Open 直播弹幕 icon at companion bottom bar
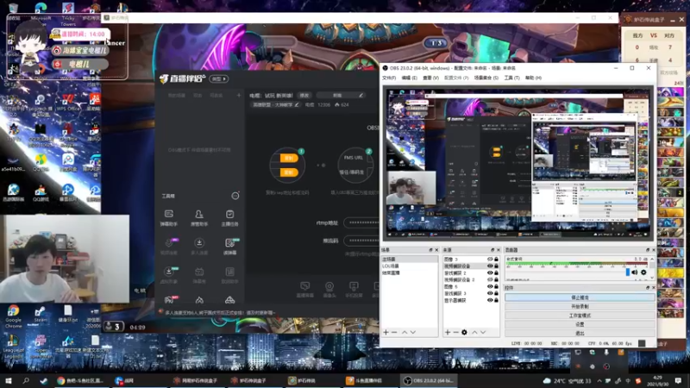 (x=304, y=290)
